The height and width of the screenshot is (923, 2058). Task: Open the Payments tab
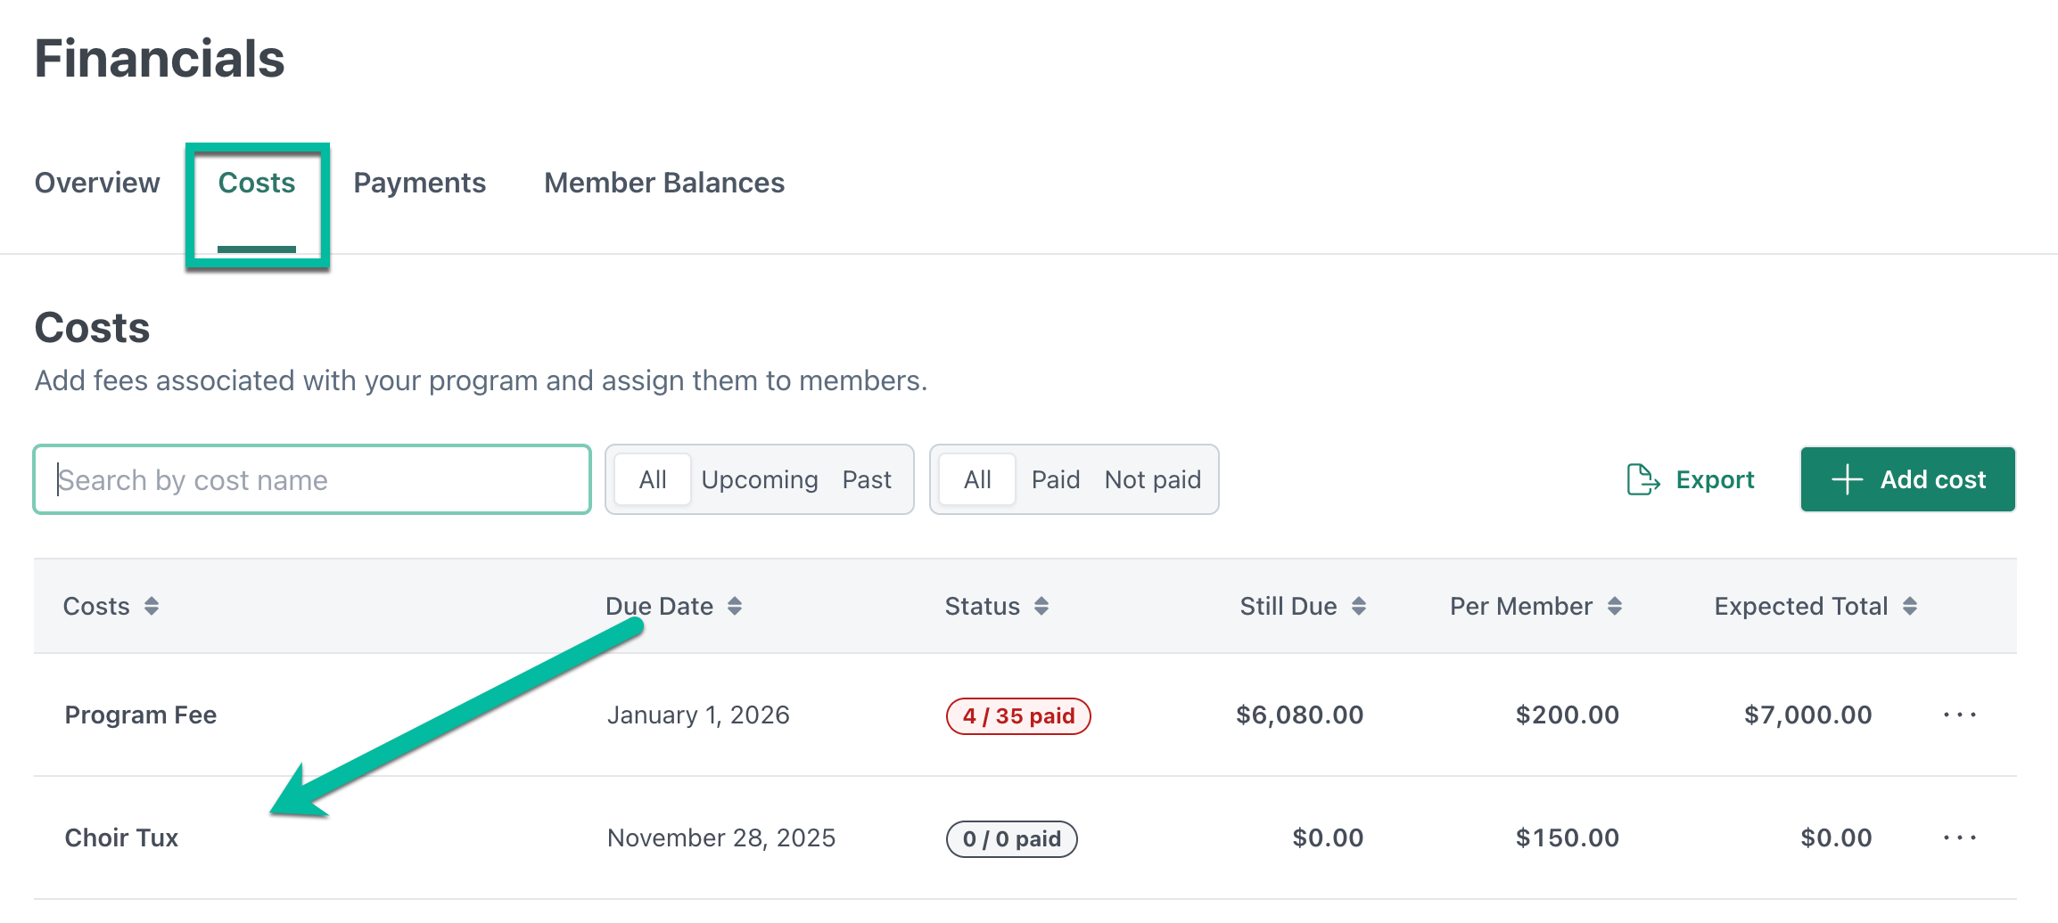click(420, 183)
